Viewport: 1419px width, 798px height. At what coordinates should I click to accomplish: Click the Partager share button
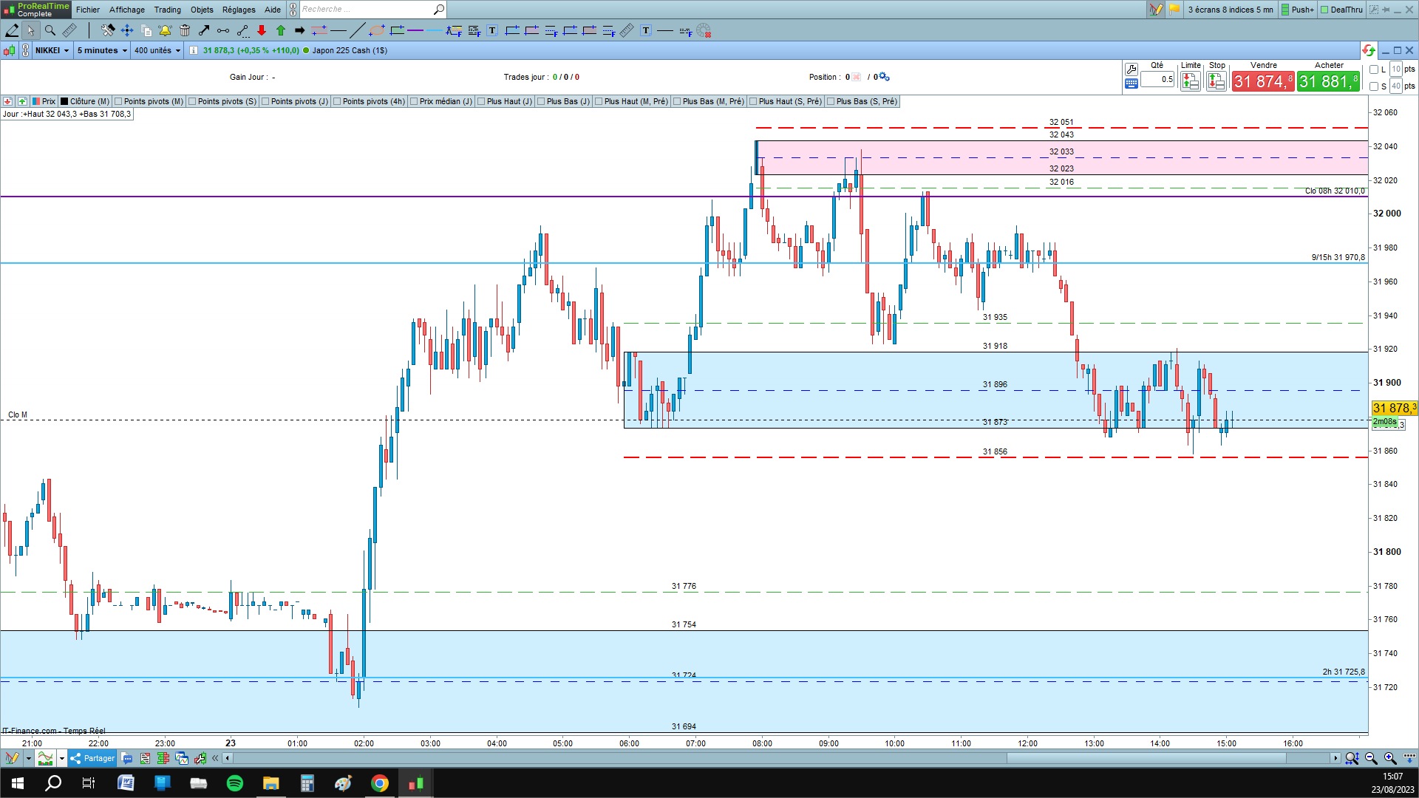[x=92, y=758]
